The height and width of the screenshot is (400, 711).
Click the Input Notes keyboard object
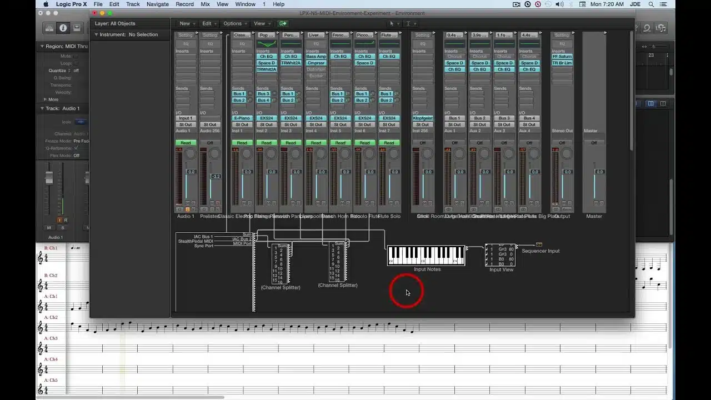(x=426, y=256)
